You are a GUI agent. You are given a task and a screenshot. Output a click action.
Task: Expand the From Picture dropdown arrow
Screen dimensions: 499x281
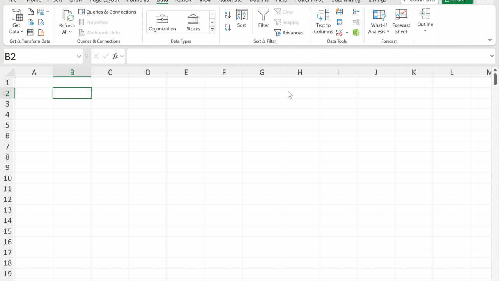point(48,12)
